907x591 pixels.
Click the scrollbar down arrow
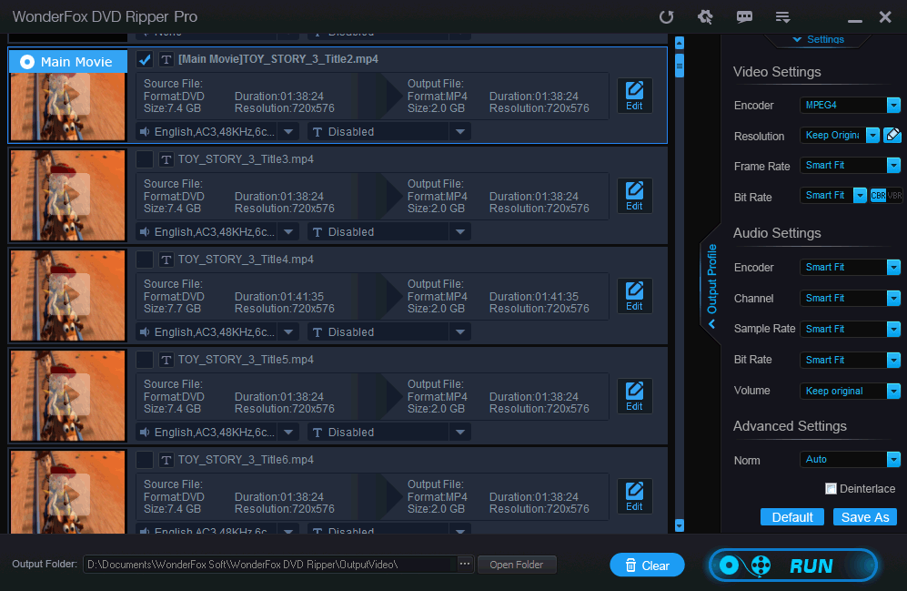[x=680, y=525]
